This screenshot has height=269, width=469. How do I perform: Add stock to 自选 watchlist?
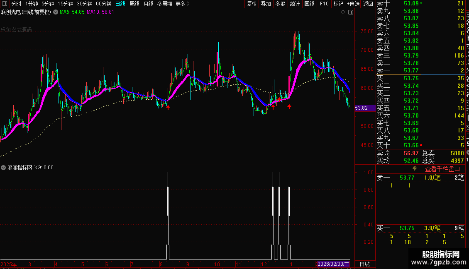coord(353,4)
